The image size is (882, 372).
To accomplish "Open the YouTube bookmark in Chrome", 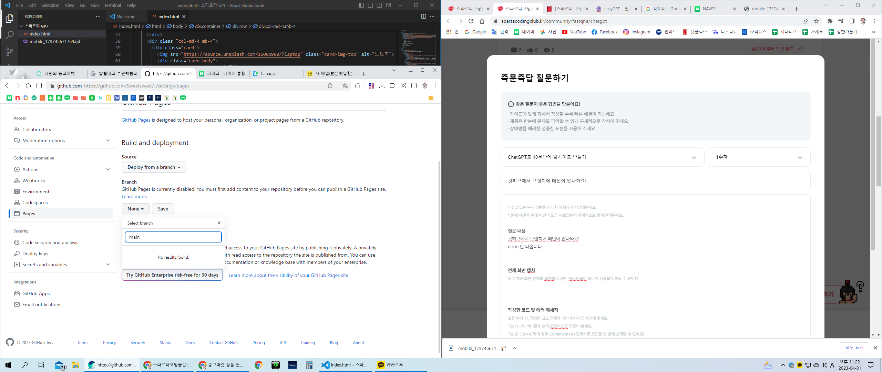I will pyautogui.click(x=574, y=32).
